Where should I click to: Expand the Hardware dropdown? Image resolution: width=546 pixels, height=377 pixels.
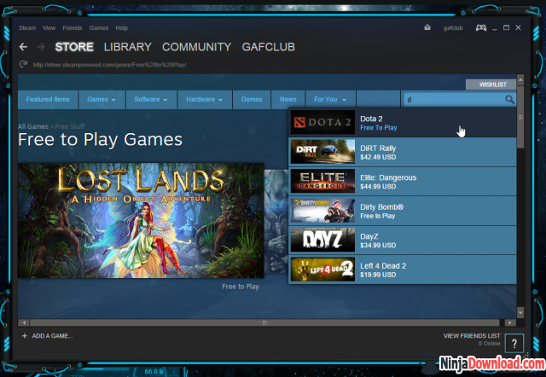[x=205, y=100]
